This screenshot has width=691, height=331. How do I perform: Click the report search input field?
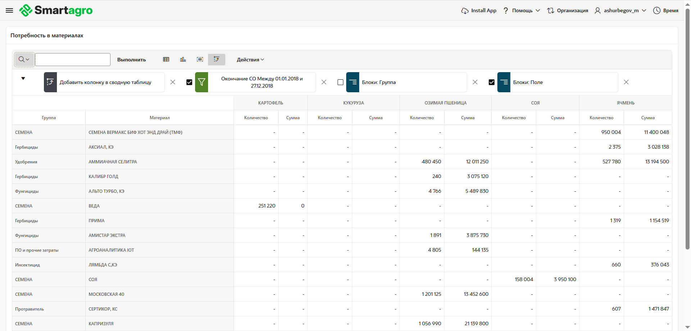tap(73, 60)
